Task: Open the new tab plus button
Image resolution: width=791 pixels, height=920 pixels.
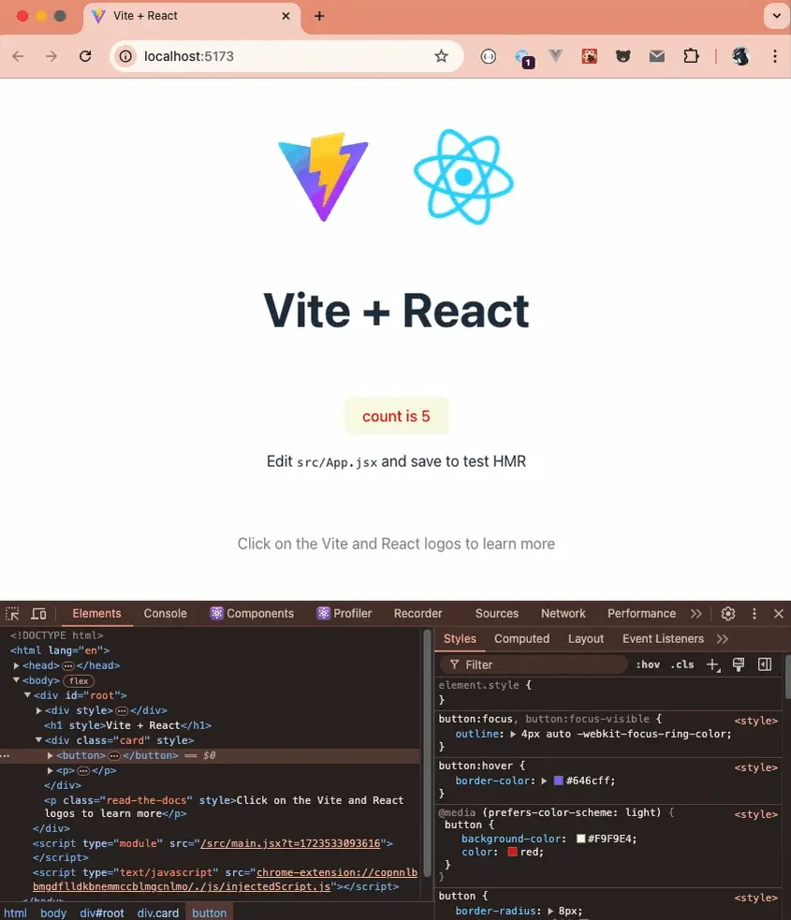Action: click(319, 16)
